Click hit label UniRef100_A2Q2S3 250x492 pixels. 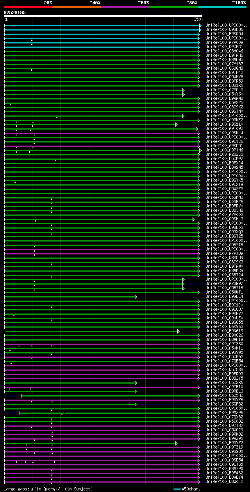pyautogui.click(x=224, y=154)
